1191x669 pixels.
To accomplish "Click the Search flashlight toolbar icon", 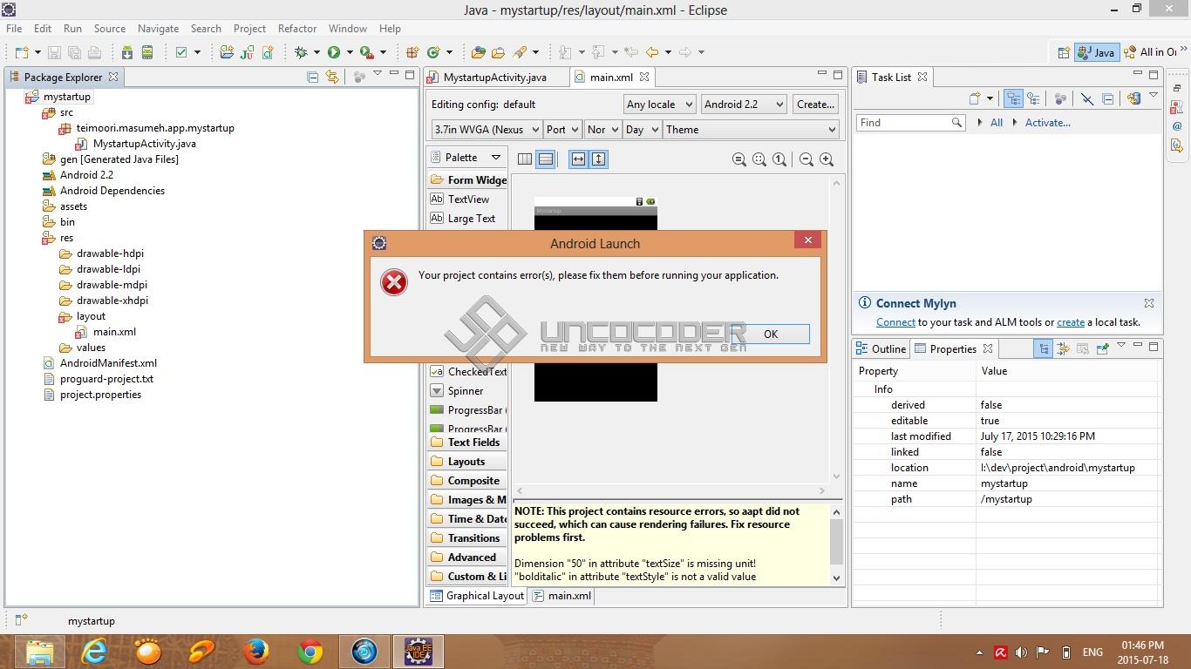I will [521, 52].
